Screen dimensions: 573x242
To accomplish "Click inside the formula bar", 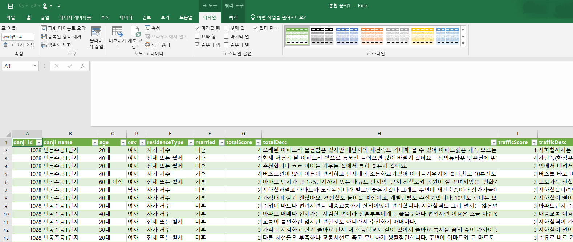I will click(x=332, y=94).
